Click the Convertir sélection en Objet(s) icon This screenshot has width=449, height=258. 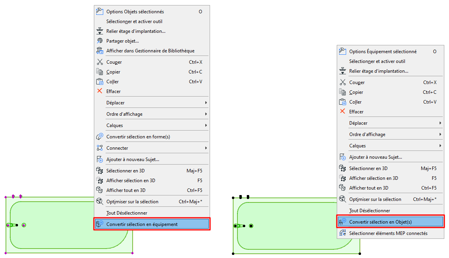click(343, 222)
